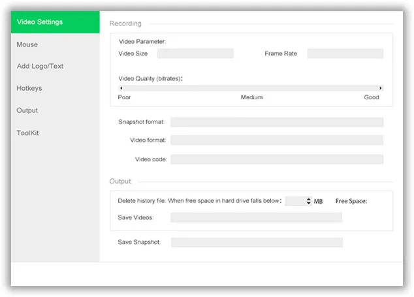Open the Video code dropdown
This screenshot has width=414, height=297.
pos(277,159)
